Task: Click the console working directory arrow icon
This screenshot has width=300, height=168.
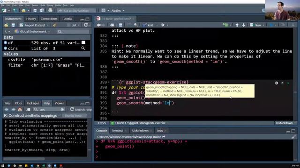Action: pyautogui.click(x=164, y=137)
